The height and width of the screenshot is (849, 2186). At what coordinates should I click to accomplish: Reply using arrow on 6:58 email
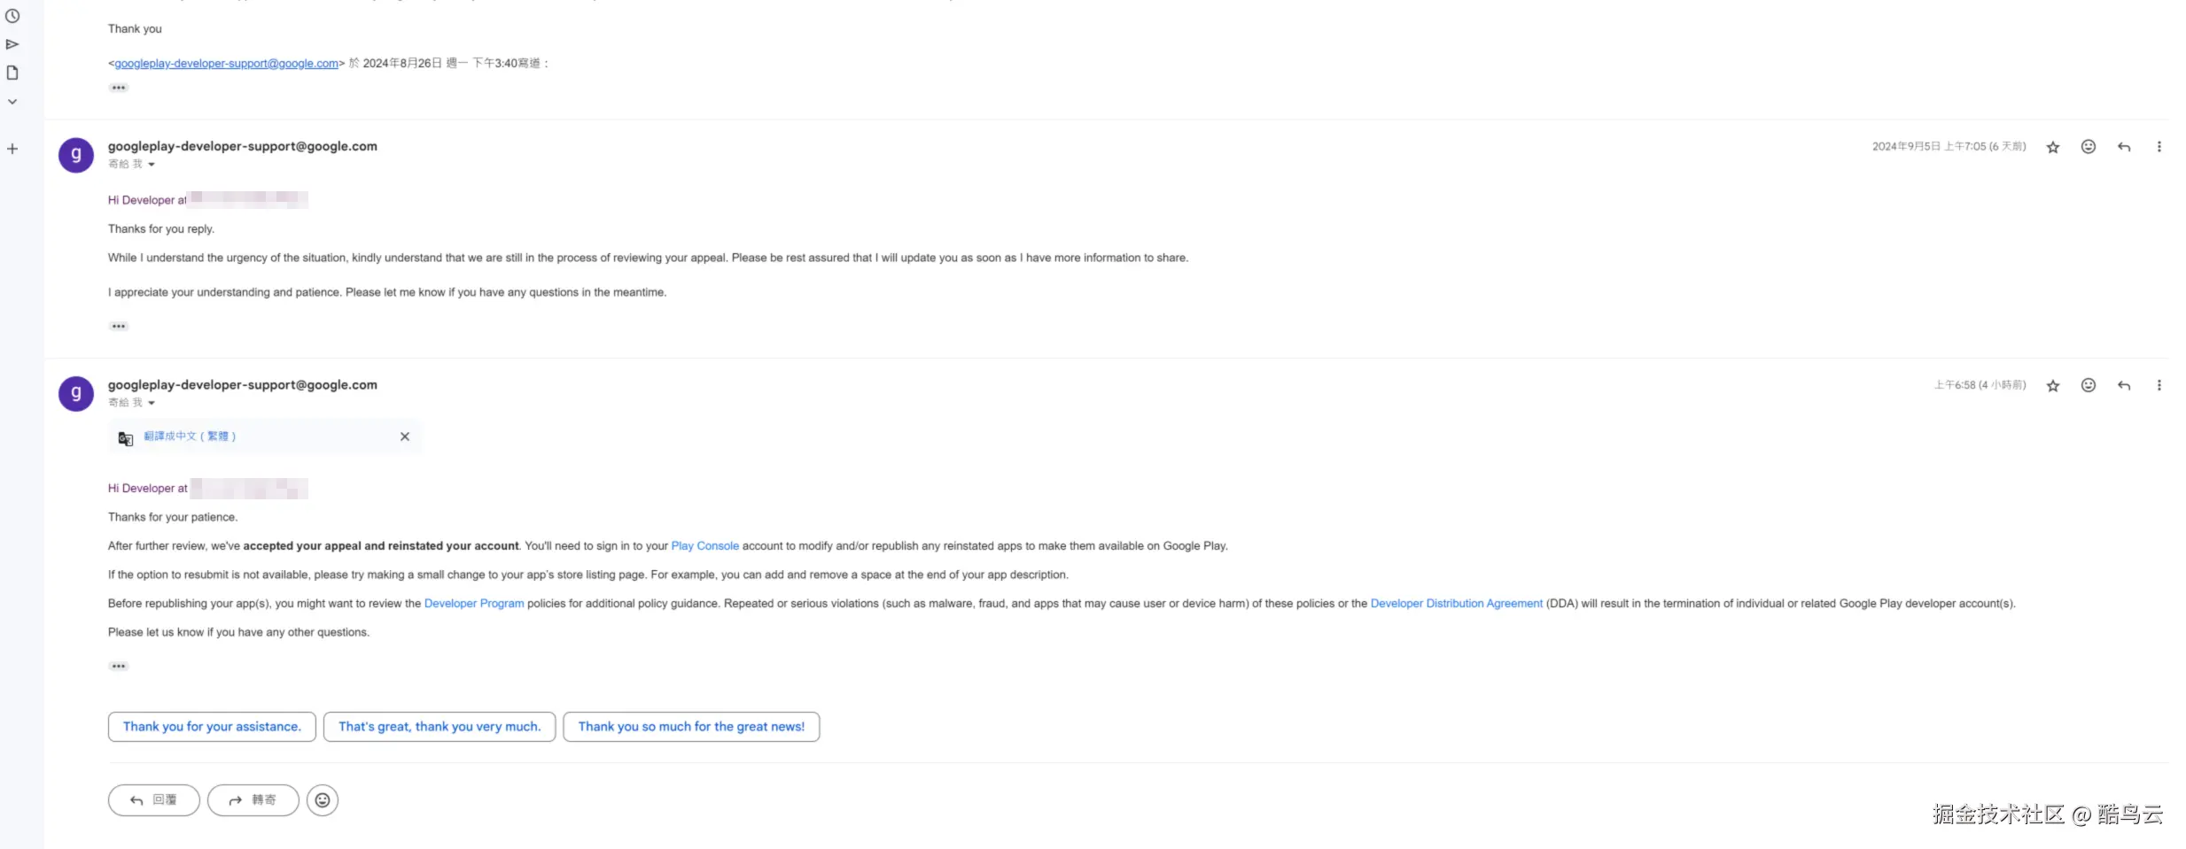(x=2124, y=385)
